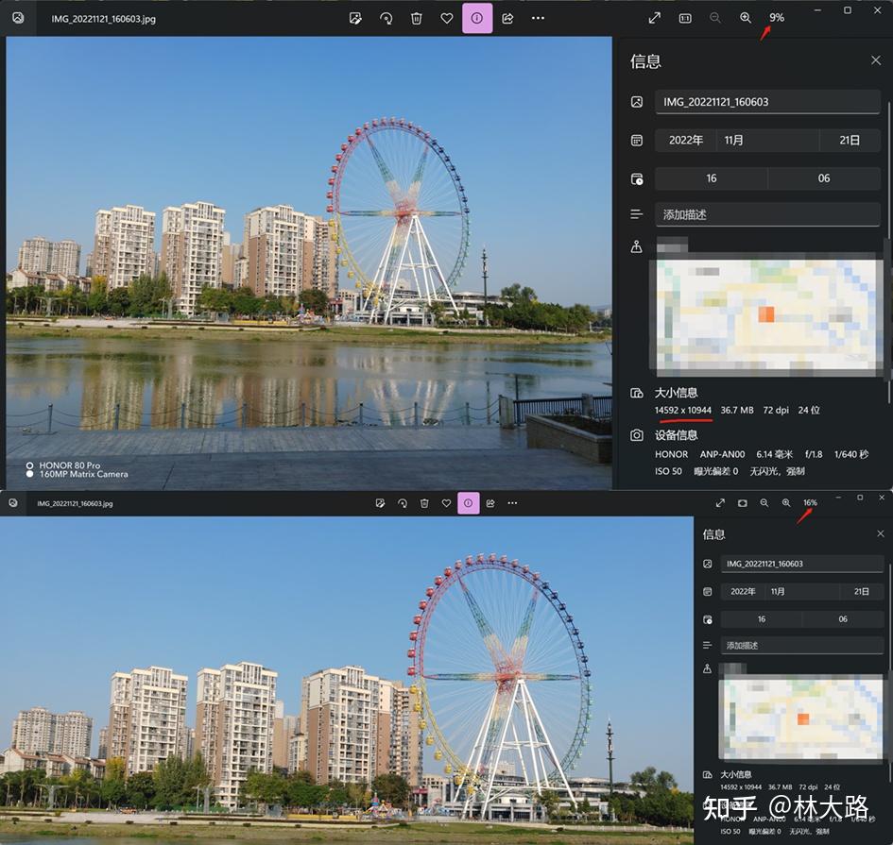Click the hour field 16 in bottom panel

(761, 619)
